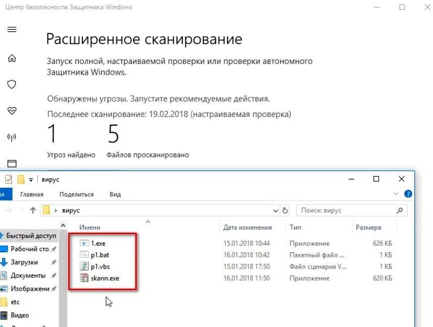Screen dimensions: 433x327
Task: Open Quick Access Toolbar customize dropdown
Action: click(x=31, y=180)
